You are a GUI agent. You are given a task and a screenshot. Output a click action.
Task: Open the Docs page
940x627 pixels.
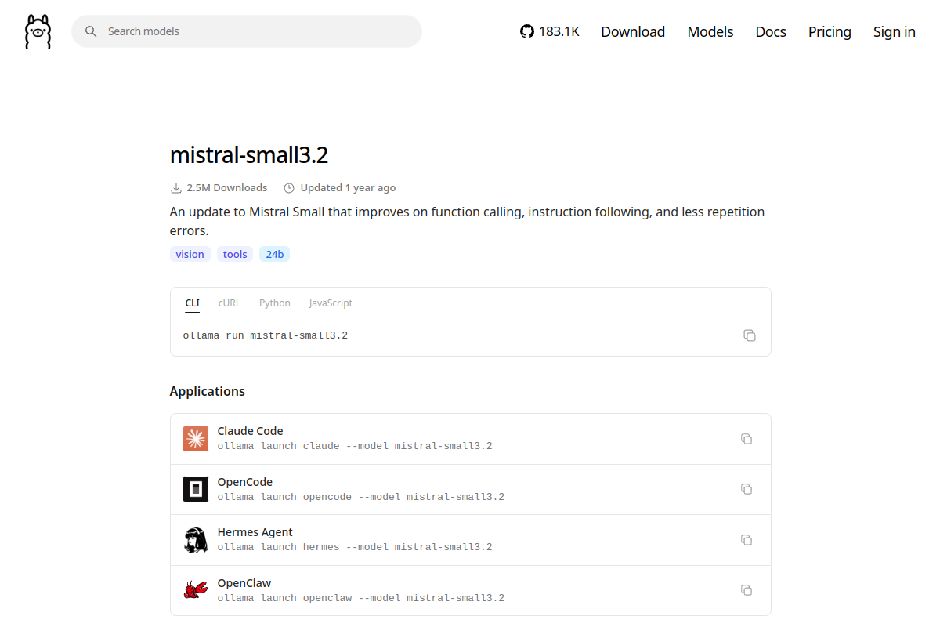pos(771,31)
